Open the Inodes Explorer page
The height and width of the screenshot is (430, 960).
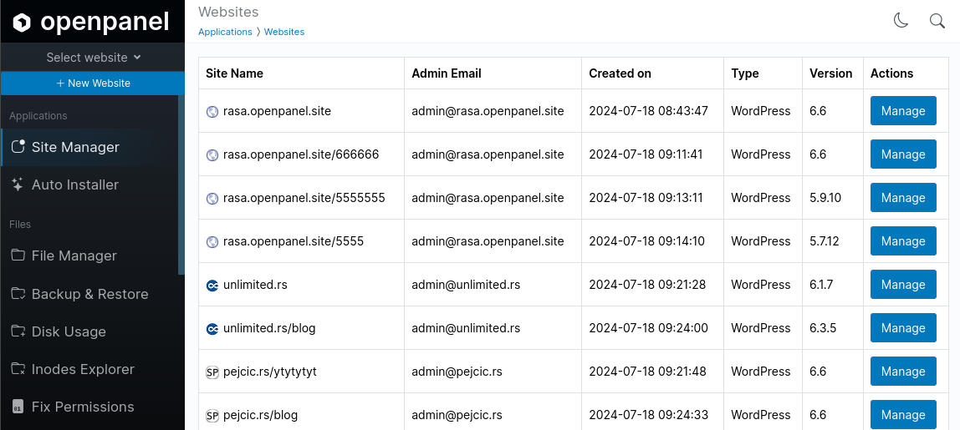[90, 369]
